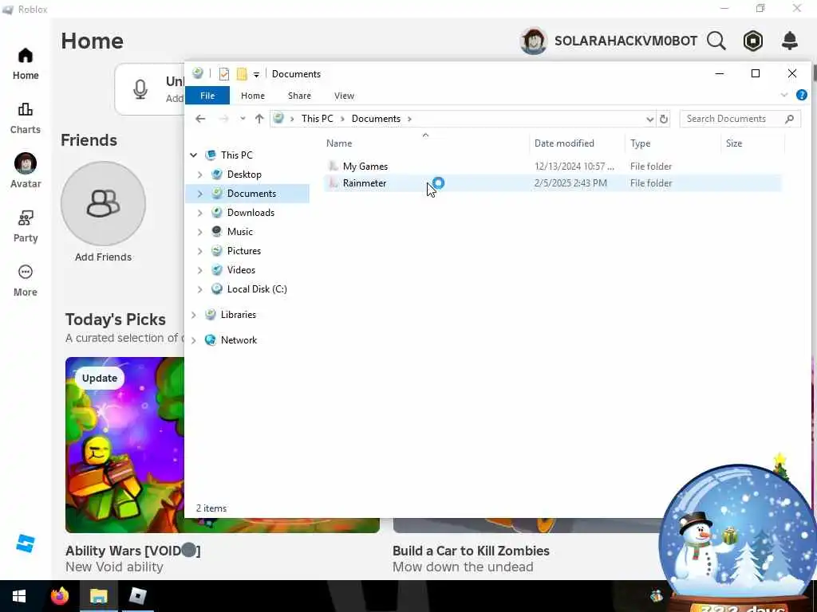Screen dimensions: 817x612
Task: Open Build a Car to Kill Zombies title
Action: point(471,551)
